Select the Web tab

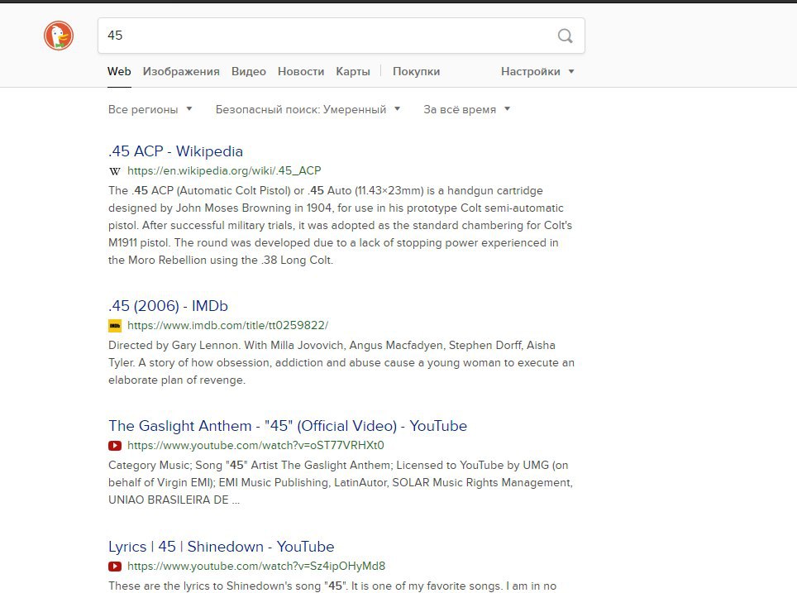(x=119, y=72)
